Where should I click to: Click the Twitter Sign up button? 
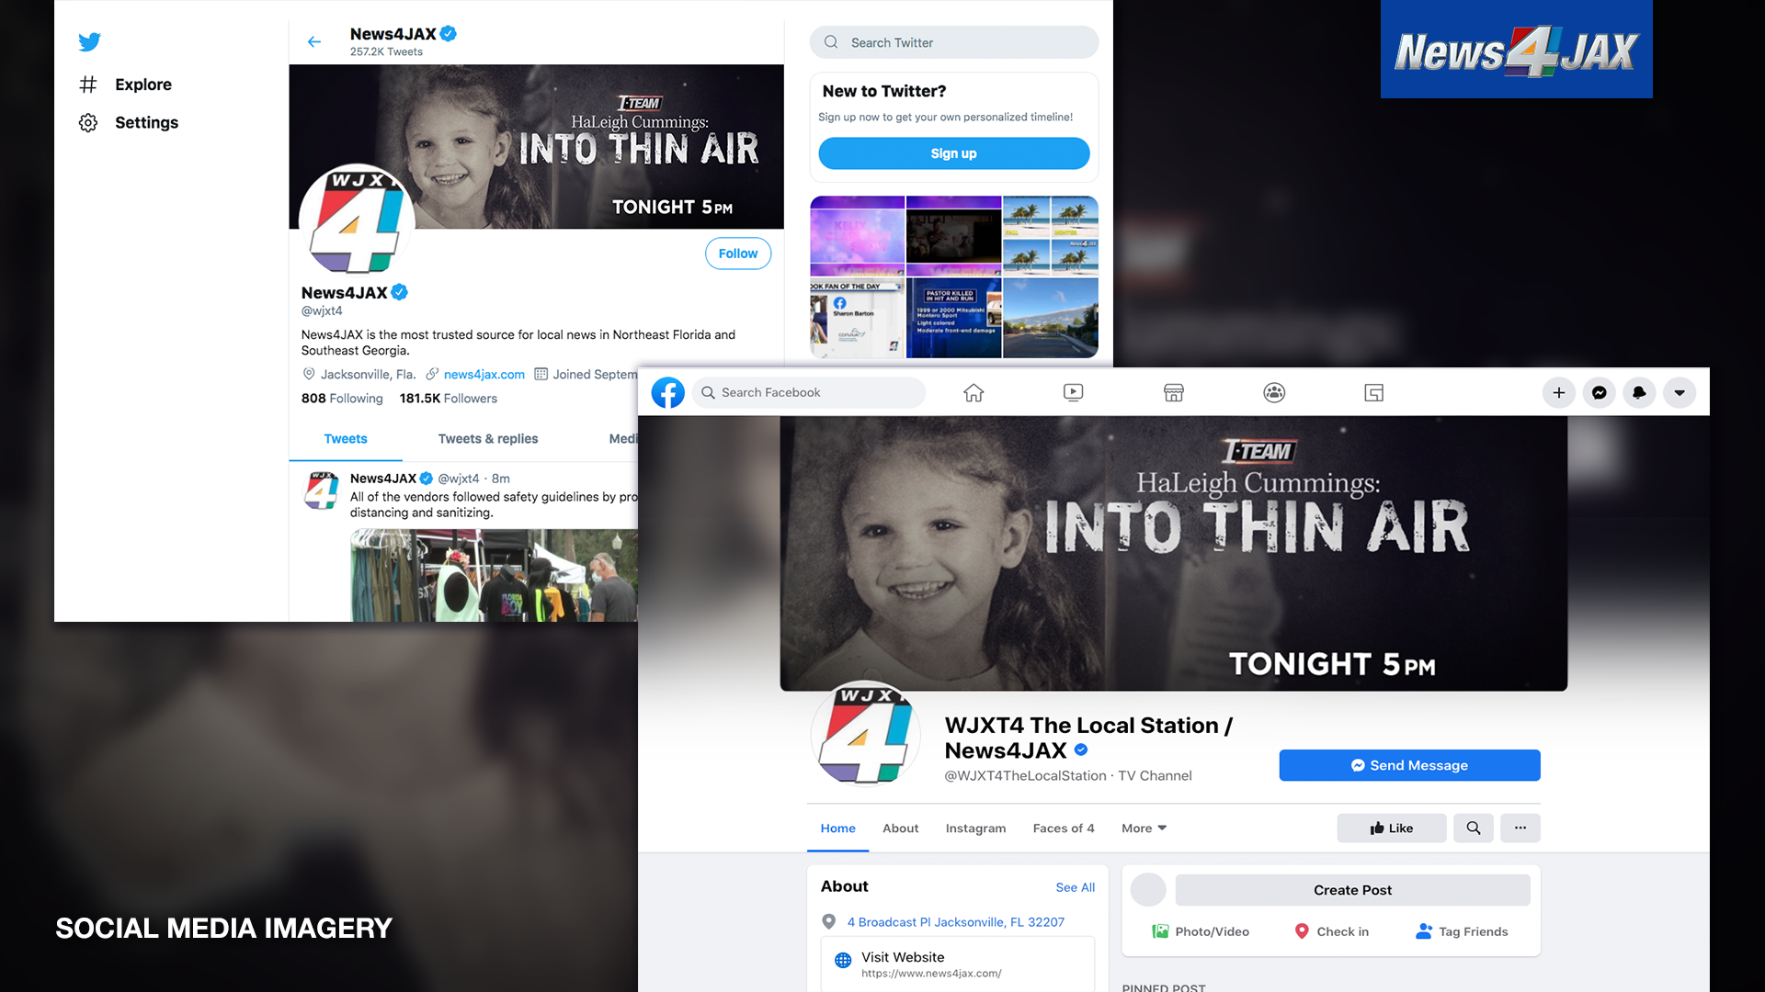pos(954,153)
